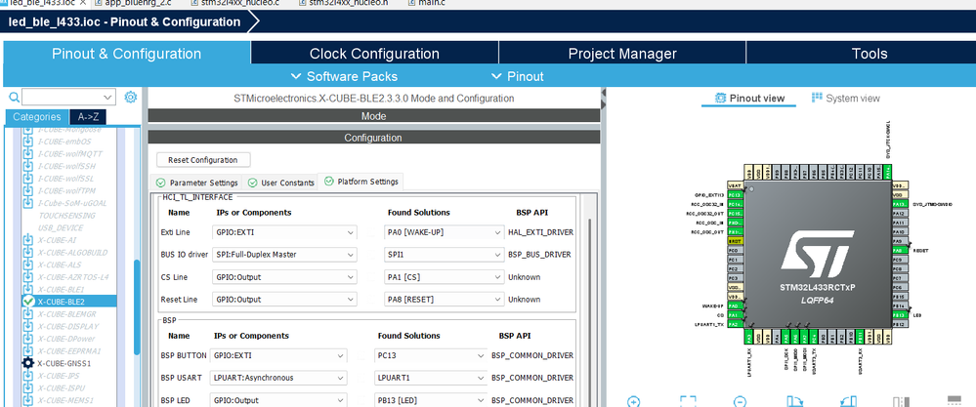The width and height of the screenshot is (976, 407).
Task: Open found solutions dropdown showing PA0 [WAKE-UP]
Action: click(444, 232)
